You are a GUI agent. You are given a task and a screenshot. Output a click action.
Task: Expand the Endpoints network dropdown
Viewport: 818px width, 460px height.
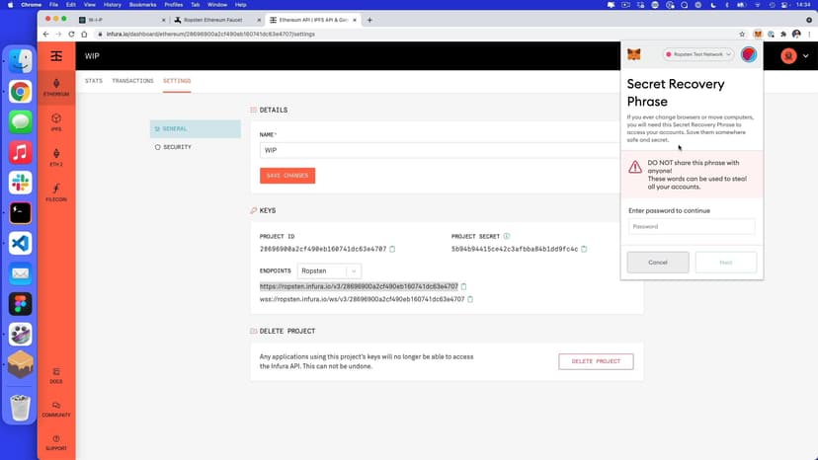click(329, 270)
